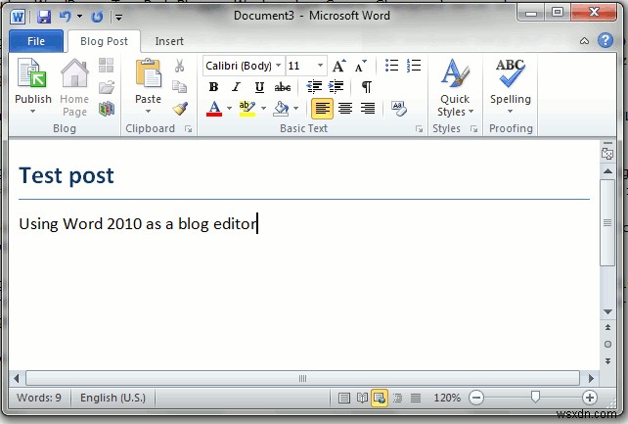Viewport: 628px width, 424px height.
Task: Click the Words: 9 status entry
Action: pos(39,398)
